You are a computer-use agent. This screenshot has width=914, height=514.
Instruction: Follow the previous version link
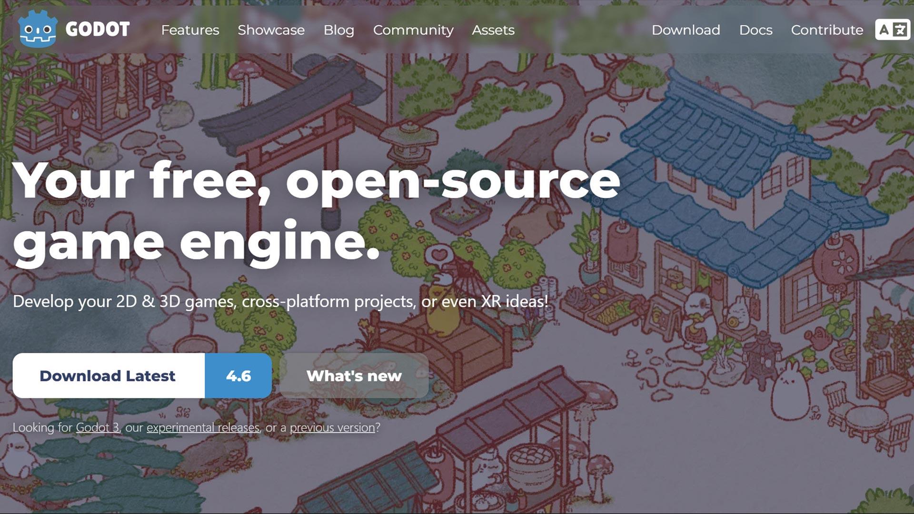point(332,427)
